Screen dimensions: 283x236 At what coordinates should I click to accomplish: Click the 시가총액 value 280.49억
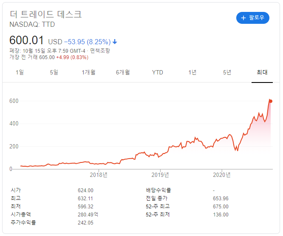point(88,214)
